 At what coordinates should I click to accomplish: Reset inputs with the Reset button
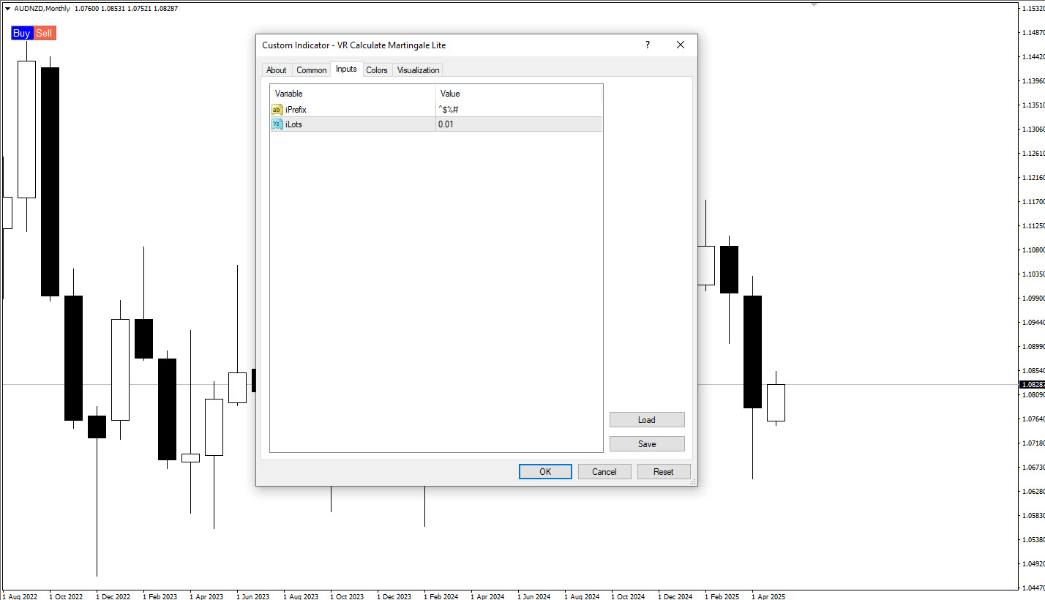tap(664, 472)
